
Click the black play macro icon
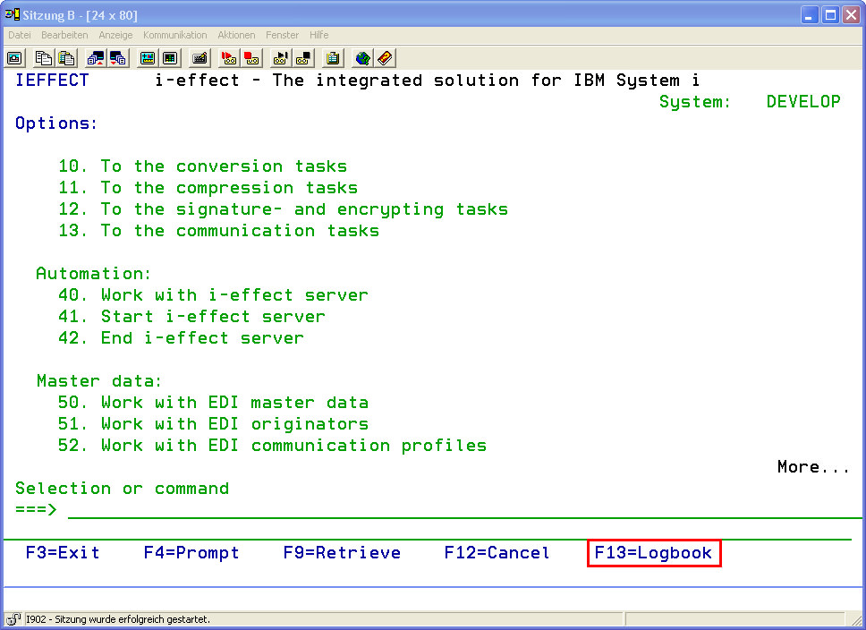pyautogui.click(x=280, y=58)
